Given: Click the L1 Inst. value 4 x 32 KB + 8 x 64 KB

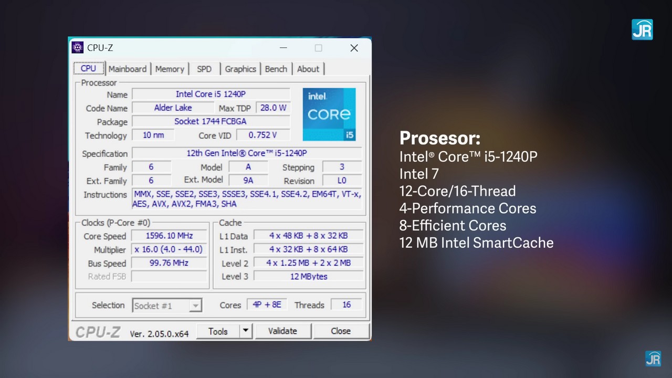Looking at the screenshot, I should pos(309,249).
